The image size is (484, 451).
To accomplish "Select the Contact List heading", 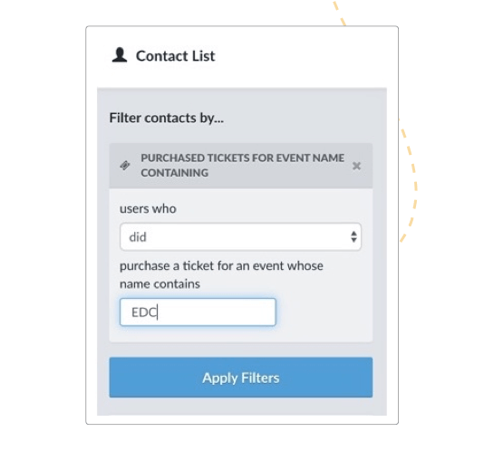I will [175, 56].
